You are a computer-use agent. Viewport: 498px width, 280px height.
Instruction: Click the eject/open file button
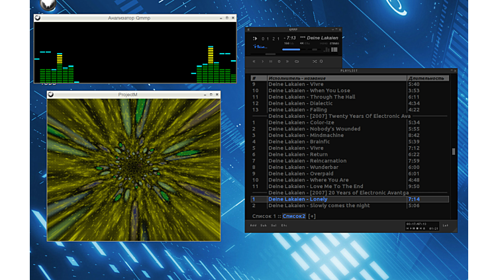click(297, 62)
